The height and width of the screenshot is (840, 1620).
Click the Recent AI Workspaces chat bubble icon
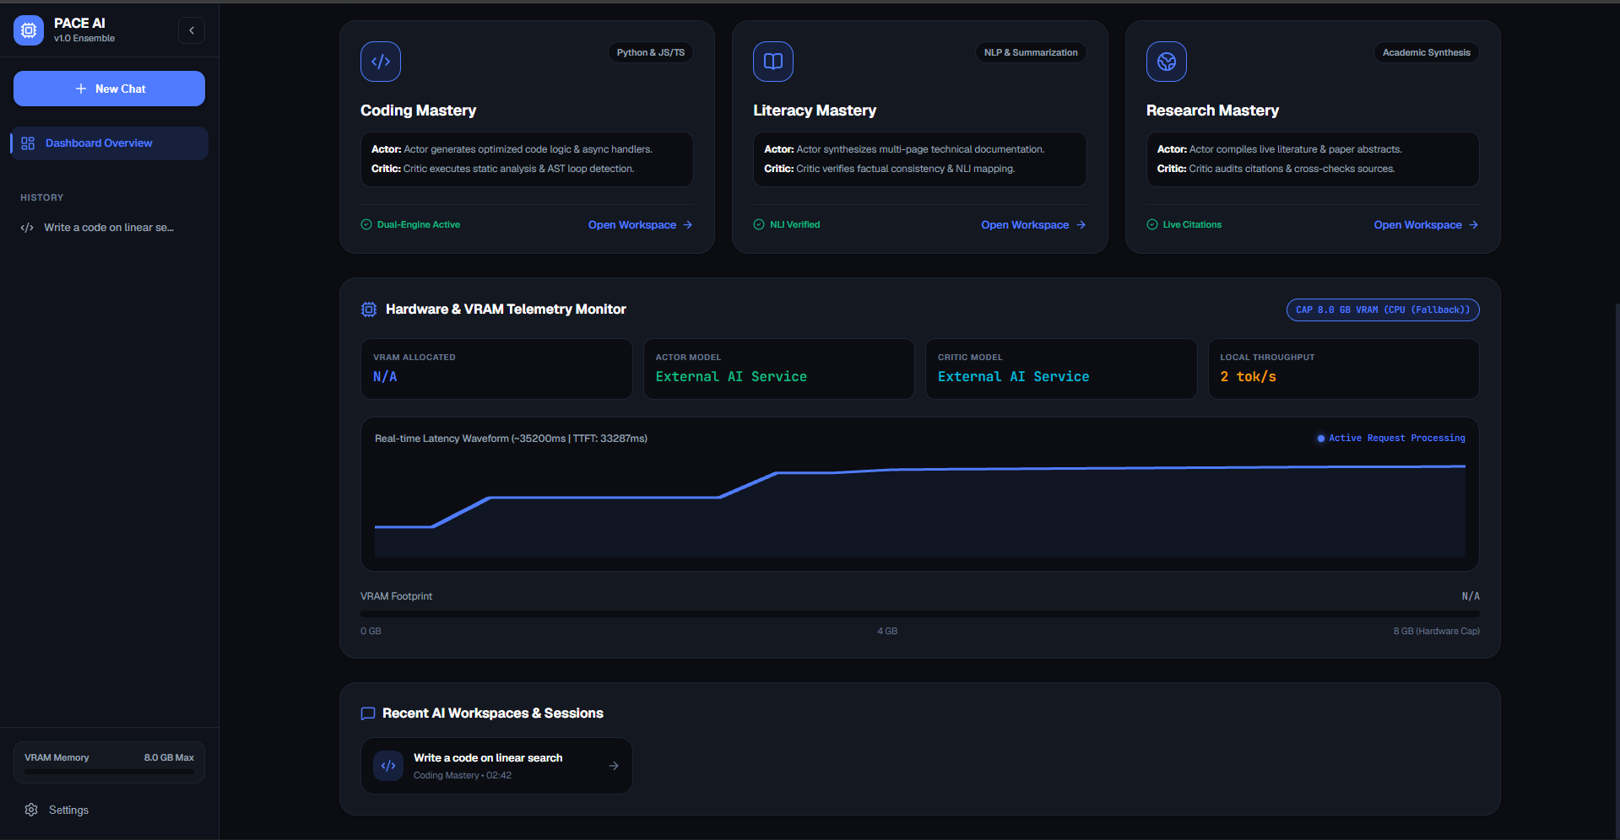368,713
